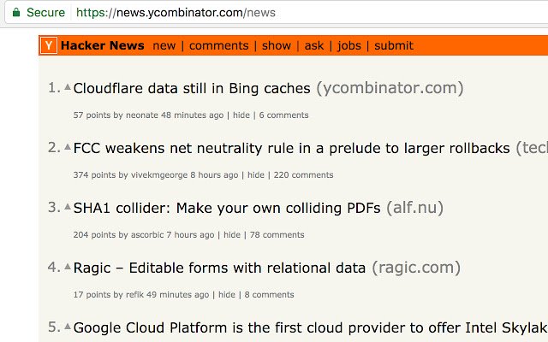Click the green Secure padlock icon
Screen dimensions: 548x342
coord(15,13)
